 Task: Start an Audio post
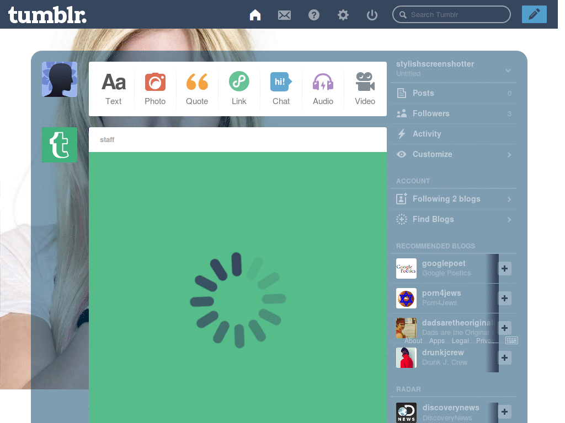[x=323, y=87]
